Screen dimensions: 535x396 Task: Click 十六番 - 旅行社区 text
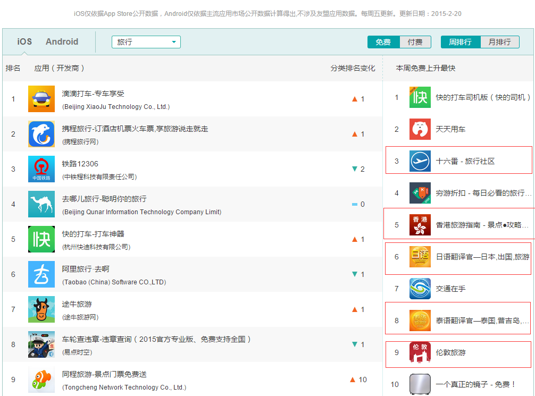point(465,161)
